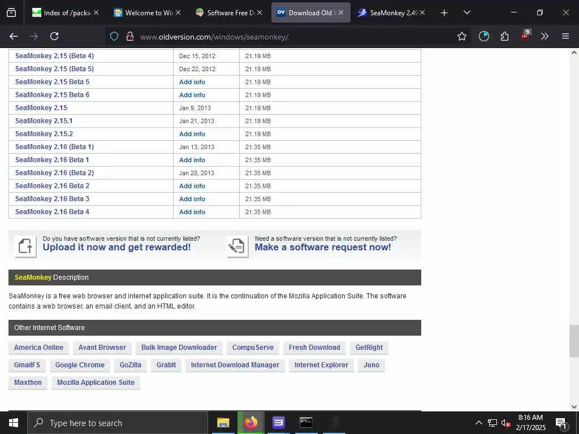The image size is (579, 434).
Task: View site security padlock info
Action: click(x=130, y=36)
